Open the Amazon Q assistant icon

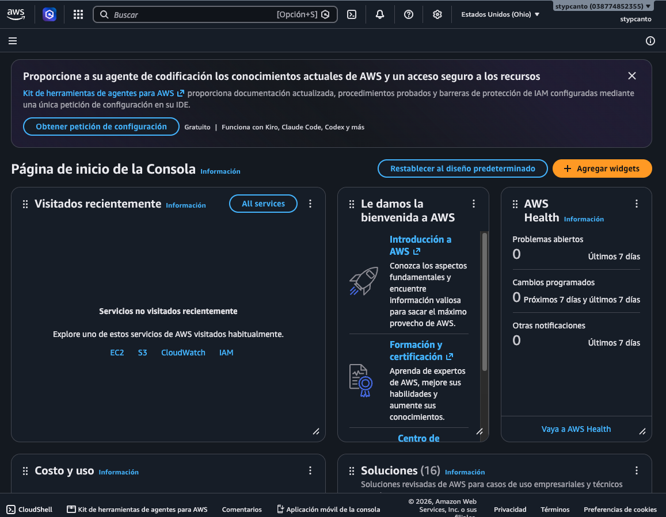50,14
